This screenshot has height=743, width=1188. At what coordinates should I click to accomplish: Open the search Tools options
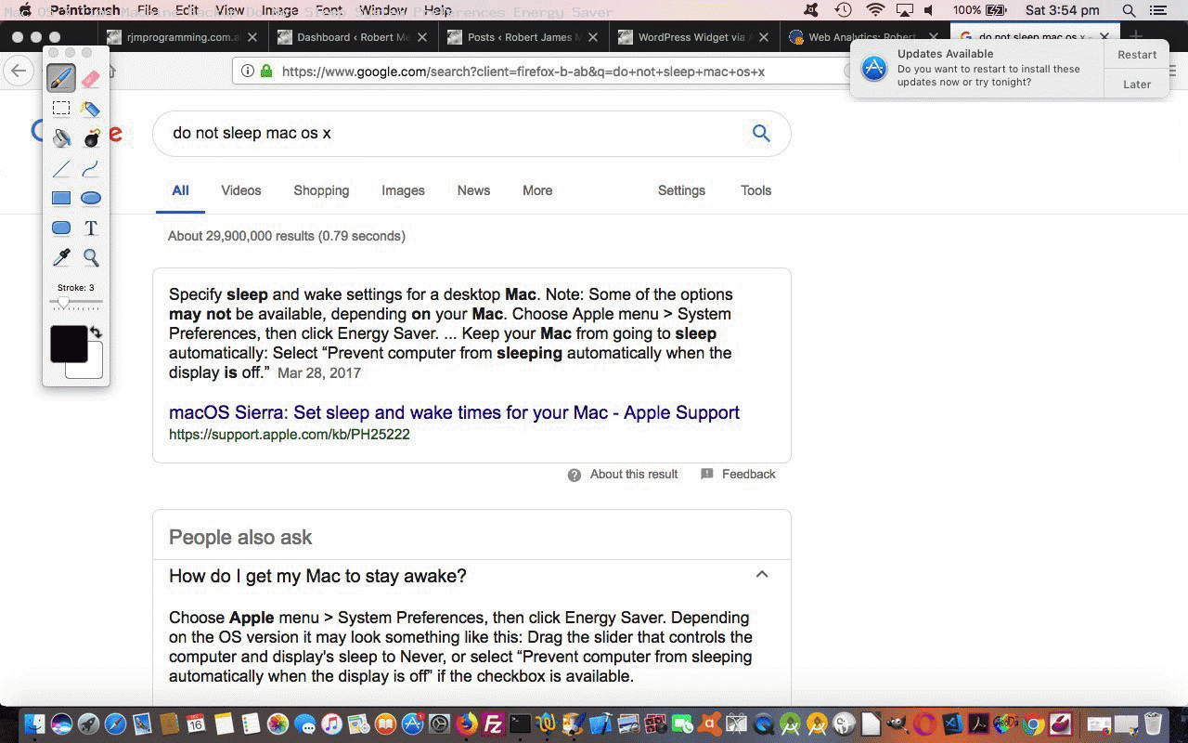(755, 190)
